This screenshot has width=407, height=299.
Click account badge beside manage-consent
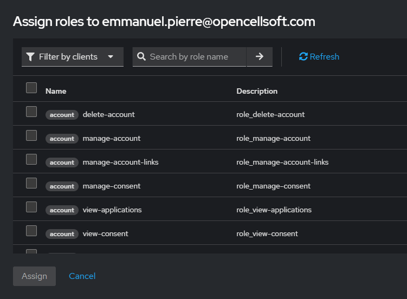coord(62,186)
